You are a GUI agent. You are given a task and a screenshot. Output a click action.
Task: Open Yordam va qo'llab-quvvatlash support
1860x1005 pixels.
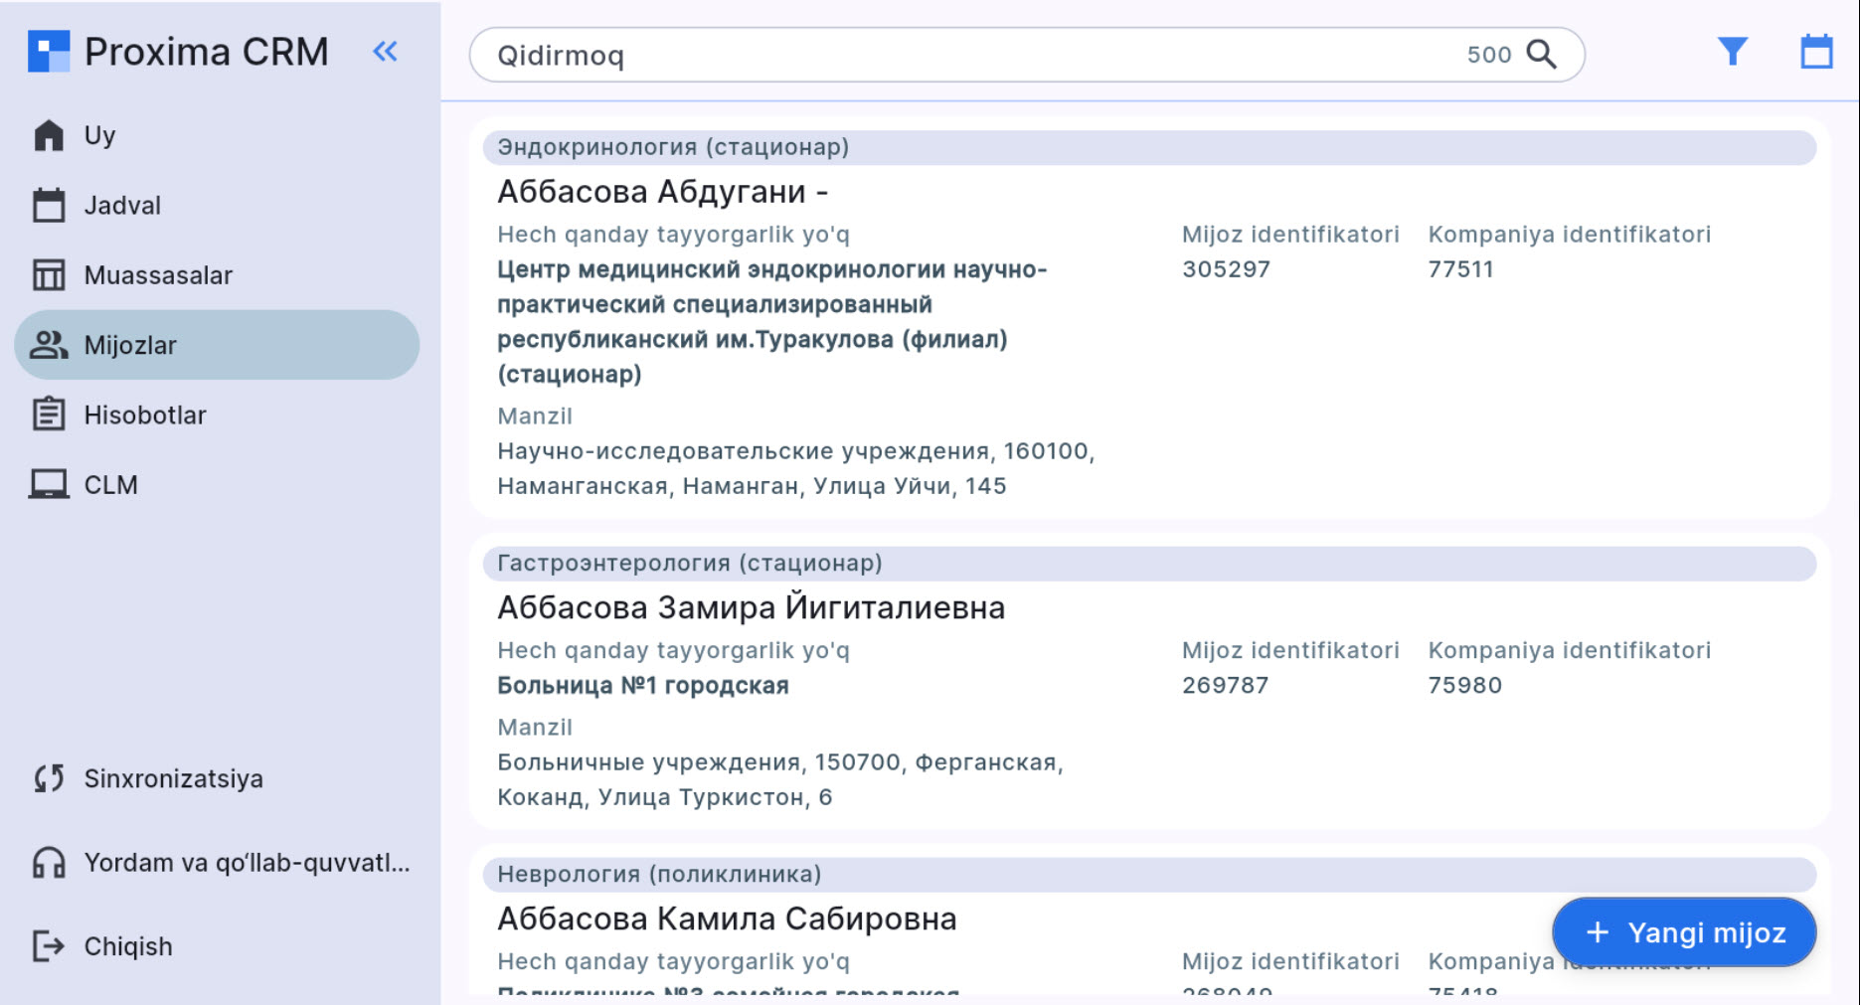coord(246,862)
